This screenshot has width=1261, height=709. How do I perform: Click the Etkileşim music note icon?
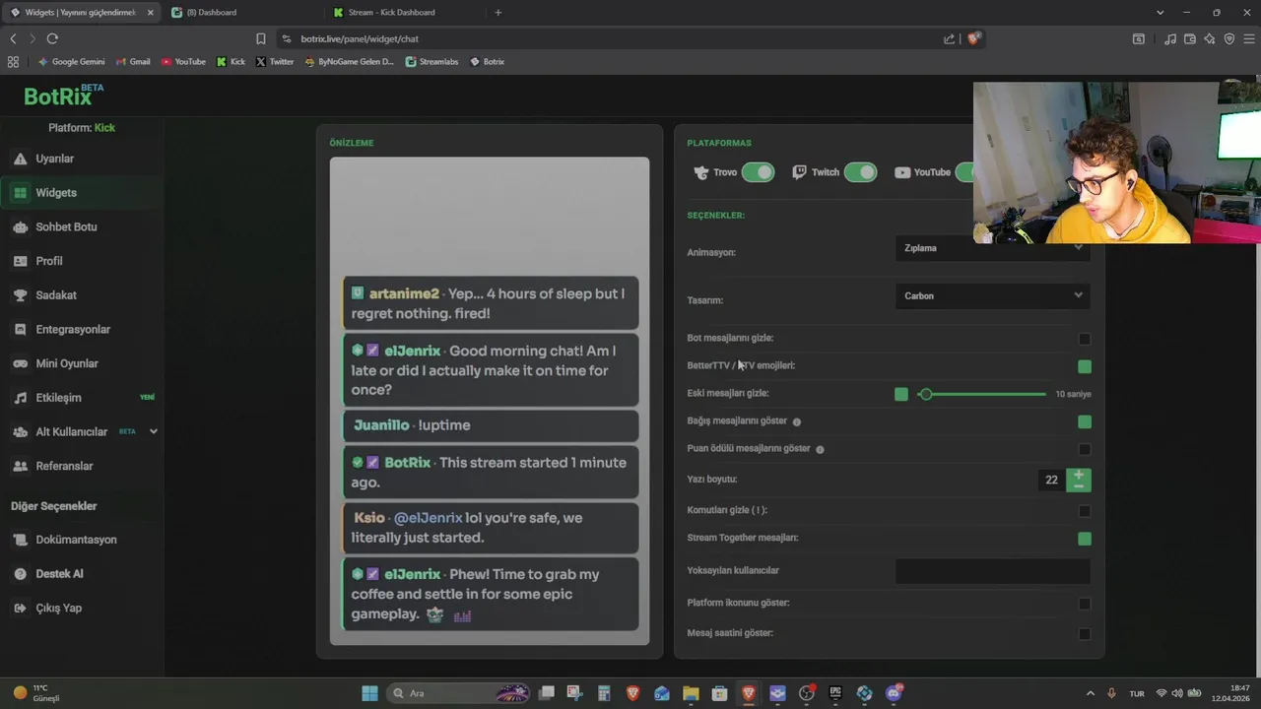20,398
